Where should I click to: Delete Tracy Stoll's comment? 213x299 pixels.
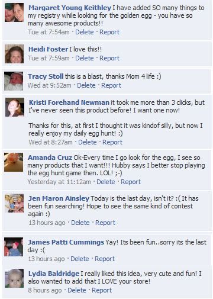(86, 85)
